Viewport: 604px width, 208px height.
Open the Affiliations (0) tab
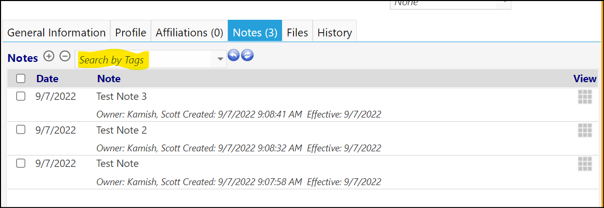[x=189, y=33]
